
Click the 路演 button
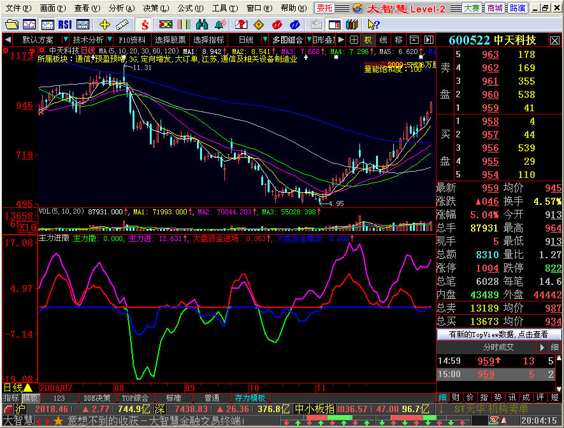click(517, 8)
